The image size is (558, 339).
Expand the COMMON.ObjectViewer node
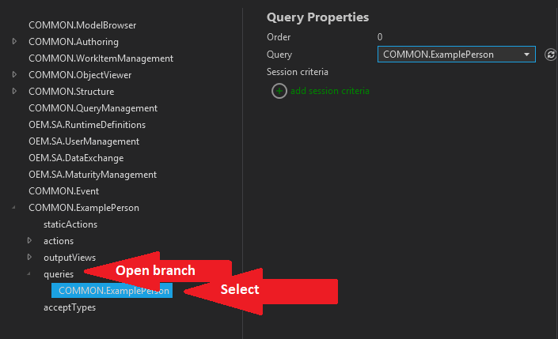pyautogui.click(x=14, y=74)
